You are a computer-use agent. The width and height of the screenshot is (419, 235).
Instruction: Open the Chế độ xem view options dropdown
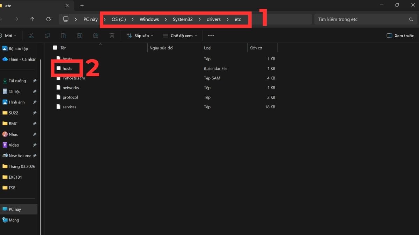pyautogui.click(x=179, y=36)
